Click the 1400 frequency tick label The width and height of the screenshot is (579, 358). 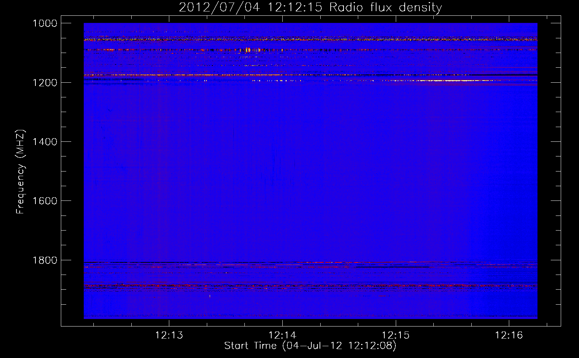click(x=45, y=142)
